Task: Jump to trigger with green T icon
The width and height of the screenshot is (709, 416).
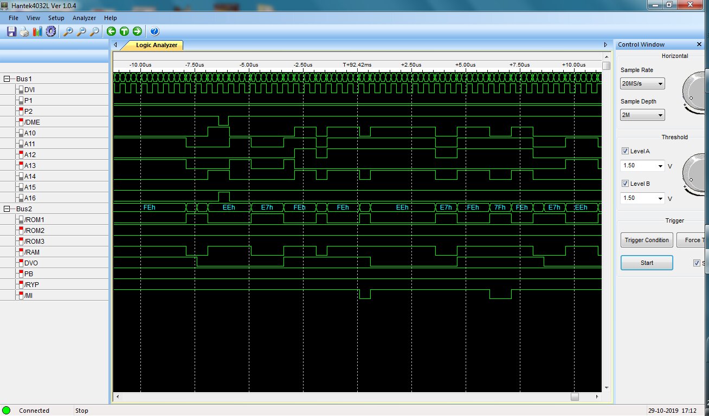Action: [124, 31]
